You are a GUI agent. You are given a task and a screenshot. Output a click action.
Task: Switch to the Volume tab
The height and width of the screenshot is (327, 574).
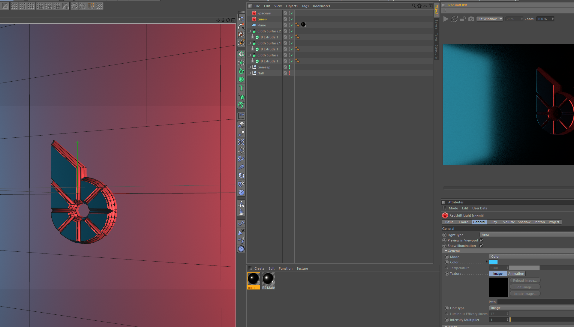(x=509, y=222)
